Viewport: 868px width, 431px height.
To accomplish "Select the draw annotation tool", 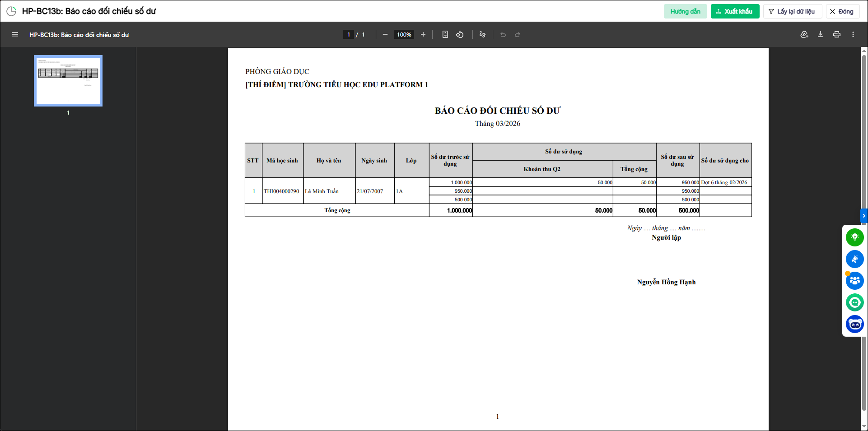I will click(483, 34).
